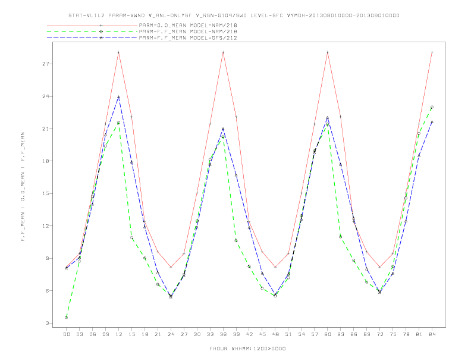
Task: Click y-axis tick label 12
Action: coord(46,226)
